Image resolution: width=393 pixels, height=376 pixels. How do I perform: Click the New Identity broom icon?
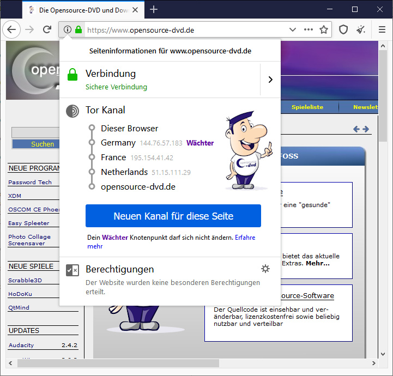[x=360, y=29]
